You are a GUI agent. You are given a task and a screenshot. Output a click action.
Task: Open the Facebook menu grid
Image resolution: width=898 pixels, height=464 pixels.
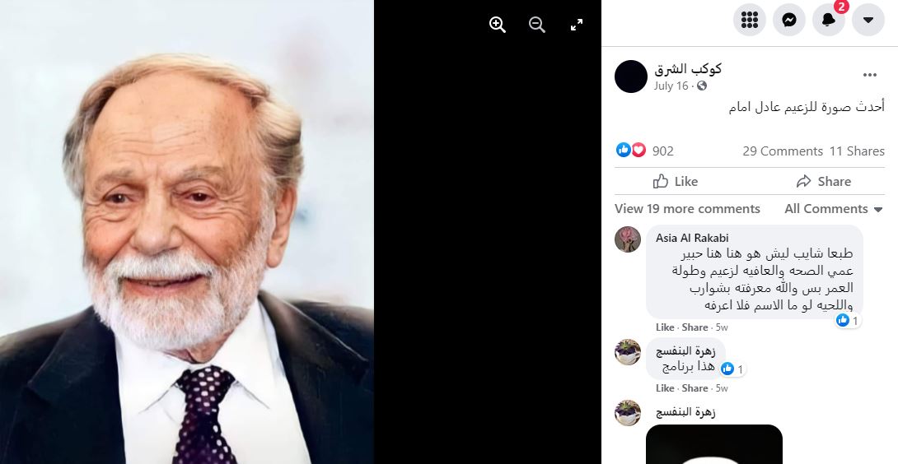tap(749, 20)
